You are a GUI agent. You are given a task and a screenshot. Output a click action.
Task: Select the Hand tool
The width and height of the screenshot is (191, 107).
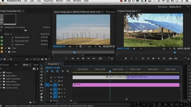(41, 97)
